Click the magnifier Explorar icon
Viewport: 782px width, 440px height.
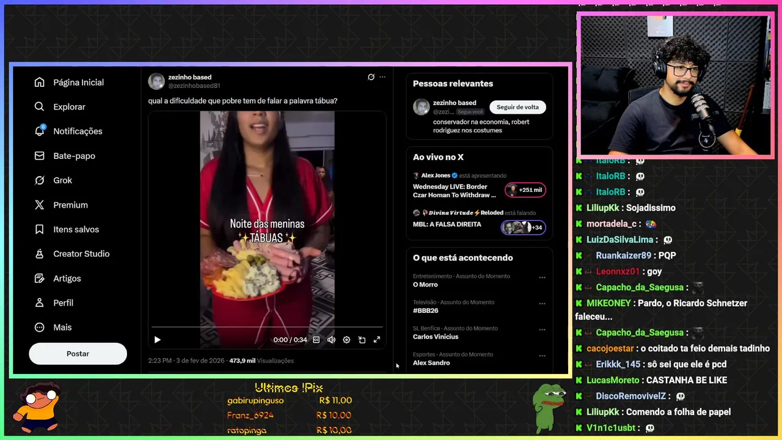point(40,107)
